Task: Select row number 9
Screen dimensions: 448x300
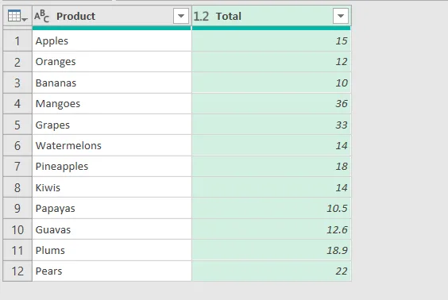Action: click(17, 209)
